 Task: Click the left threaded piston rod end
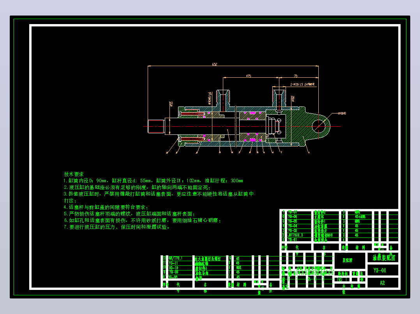click(156, 126)
